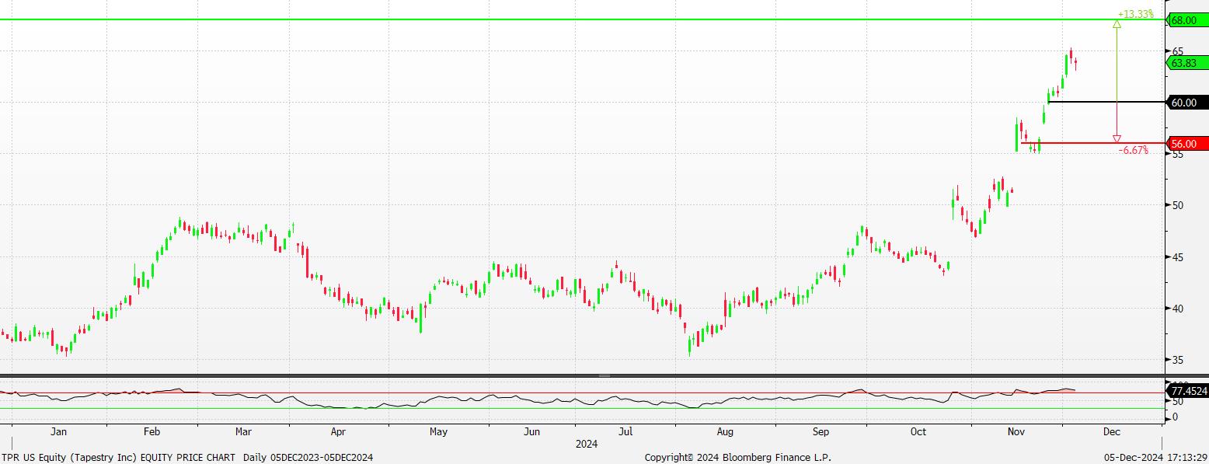Click the Dec month label on axis
The height and width of the screenshot is (464, 1209).
pyautogui.click(x=1110, y=431)
